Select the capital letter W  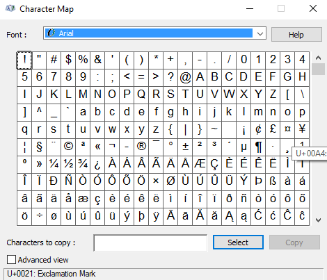point(229,95)
